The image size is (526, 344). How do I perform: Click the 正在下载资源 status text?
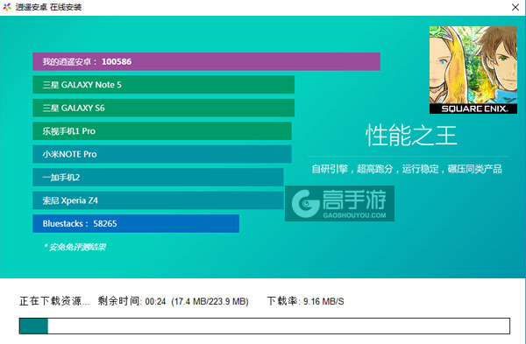[x=54, y=301]
